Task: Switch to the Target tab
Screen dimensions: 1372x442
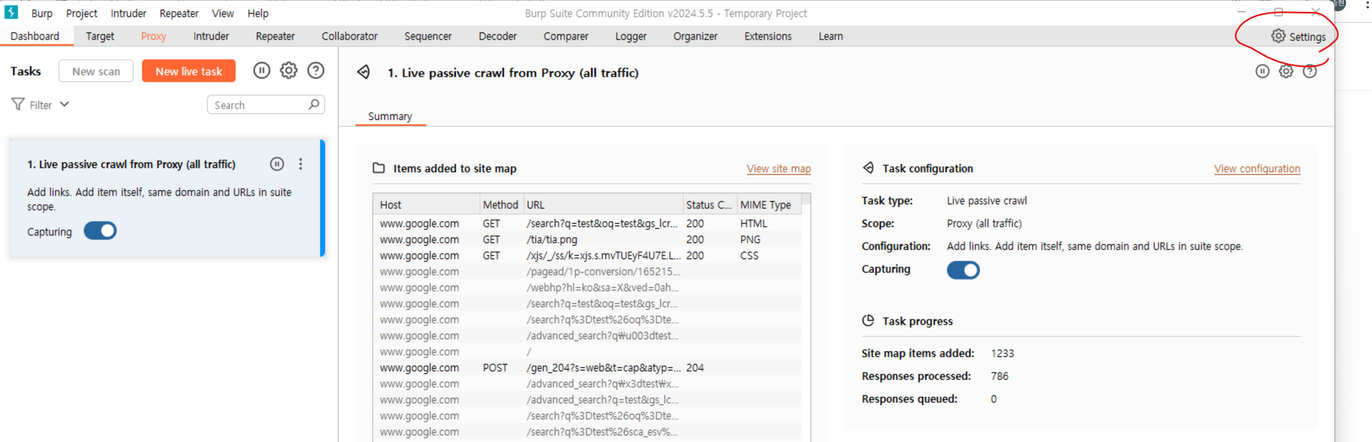Action: 100,36
